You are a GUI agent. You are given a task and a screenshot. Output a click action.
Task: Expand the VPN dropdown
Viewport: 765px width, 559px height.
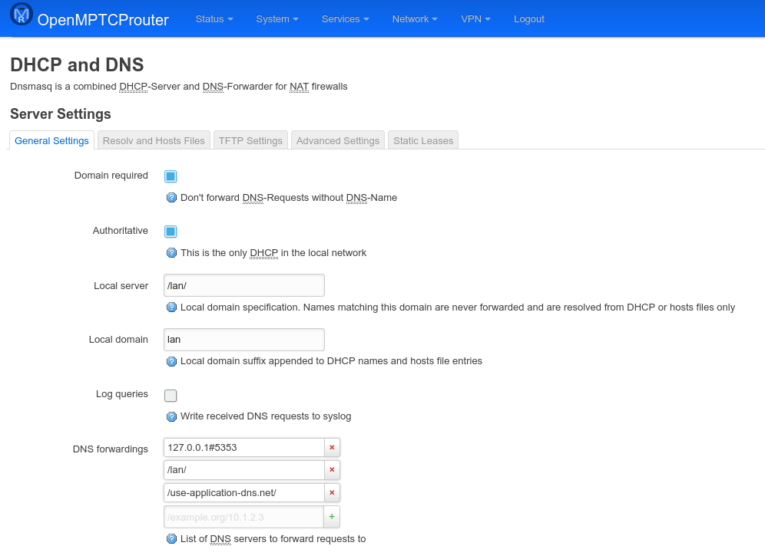click(x=475, y=18)
